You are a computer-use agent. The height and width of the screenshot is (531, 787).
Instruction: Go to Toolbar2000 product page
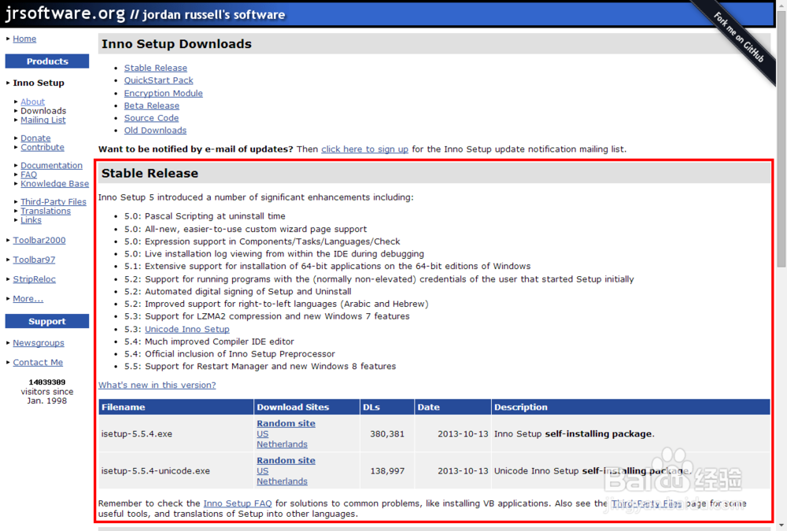click(39, 240)
